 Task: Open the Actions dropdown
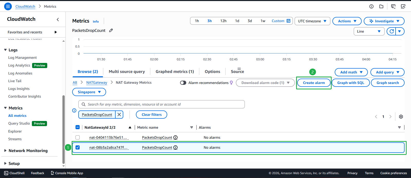point(347,21)
